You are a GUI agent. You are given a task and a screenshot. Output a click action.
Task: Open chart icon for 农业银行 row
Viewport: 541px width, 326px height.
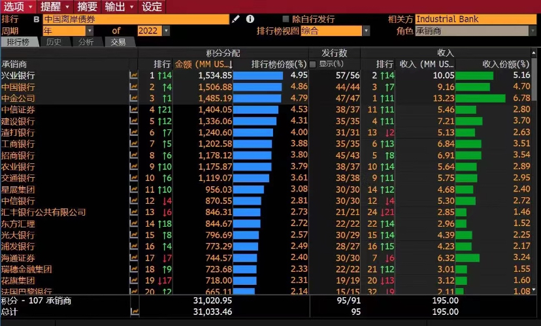[133, 167]
